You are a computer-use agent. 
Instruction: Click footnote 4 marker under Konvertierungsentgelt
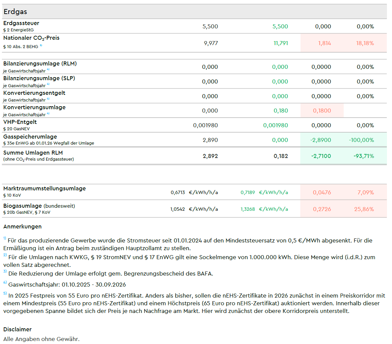coord(48,99)
